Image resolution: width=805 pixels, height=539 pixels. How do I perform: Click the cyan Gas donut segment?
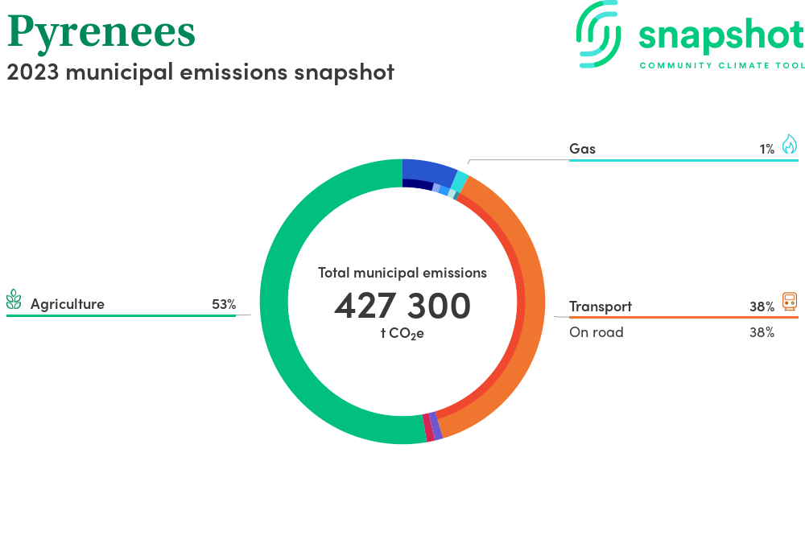(x=460, y=182)
